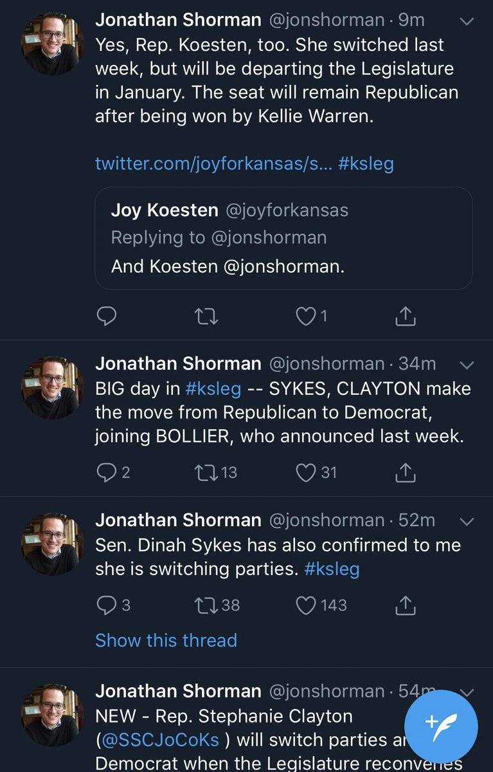Like the Rep. Koesten tweet
493x772 pixels.
coord(306,316)
